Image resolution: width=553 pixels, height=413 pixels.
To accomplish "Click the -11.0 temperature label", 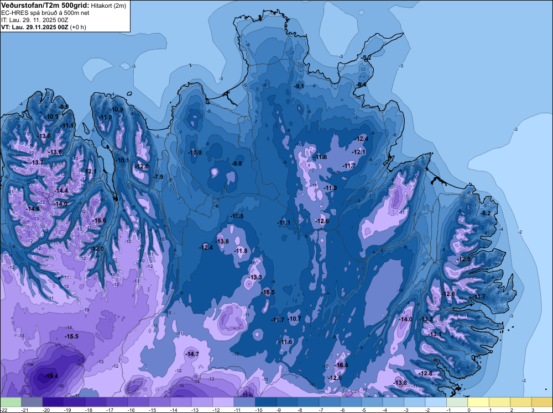I will click(105, 117).
